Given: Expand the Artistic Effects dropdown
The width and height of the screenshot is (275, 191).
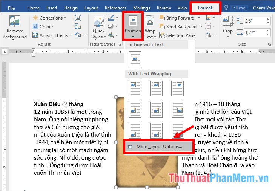Looking at the screenshot, I should [x=70, y=35].
